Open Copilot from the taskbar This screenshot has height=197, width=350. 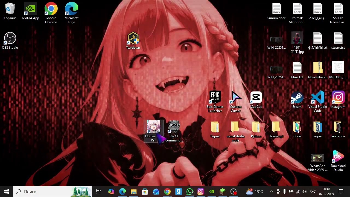[x=111, y=192]
